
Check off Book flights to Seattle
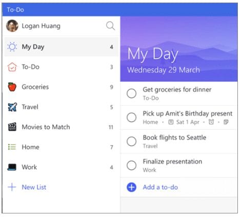tap(131, 141)
